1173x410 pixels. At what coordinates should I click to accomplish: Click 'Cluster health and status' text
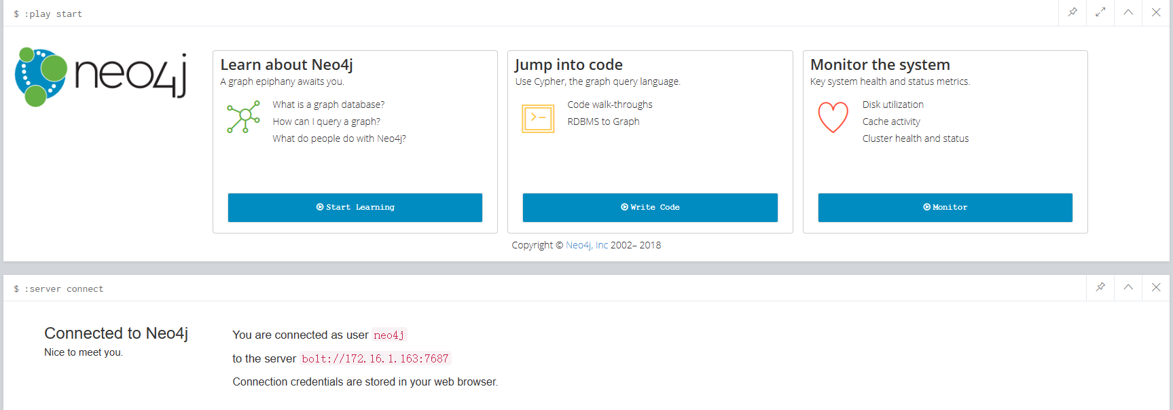(916, 138)
